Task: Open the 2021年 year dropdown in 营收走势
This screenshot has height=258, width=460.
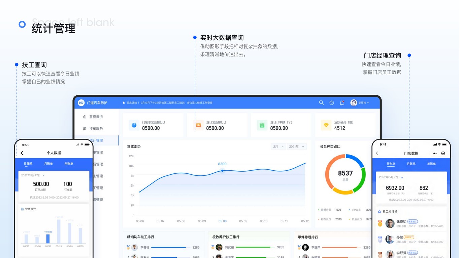Action: pyautogui.click(x=297, y=146)
